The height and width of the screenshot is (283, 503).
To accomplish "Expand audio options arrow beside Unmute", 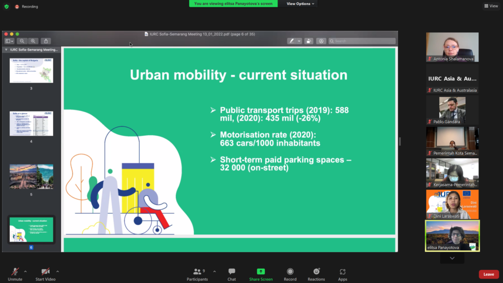I will [x=26, y=271].
